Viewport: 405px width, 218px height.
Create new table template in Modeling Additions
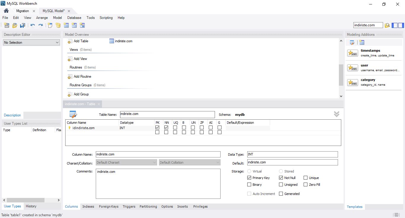(362, 43)
